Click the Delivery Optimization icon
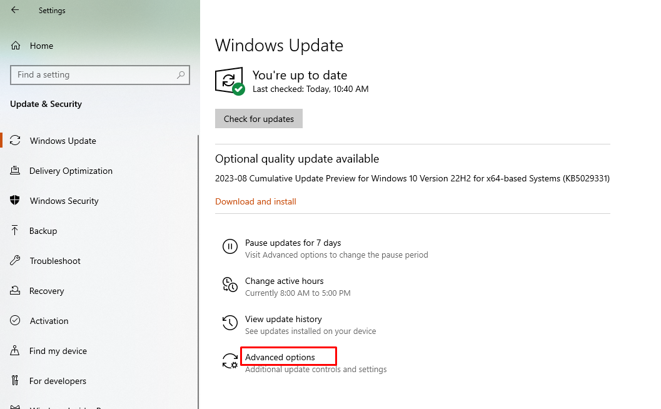Viewport: 661px width, 409px height. [x=15, y=170]
